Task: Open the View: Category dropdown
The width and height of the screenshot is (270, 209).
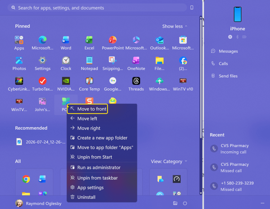Action: [169, 161]
